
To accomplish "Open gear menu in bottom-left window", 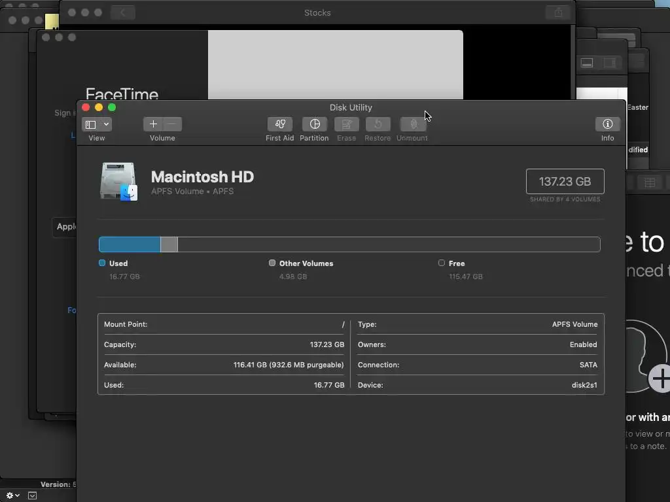I will tap(13, 495).
